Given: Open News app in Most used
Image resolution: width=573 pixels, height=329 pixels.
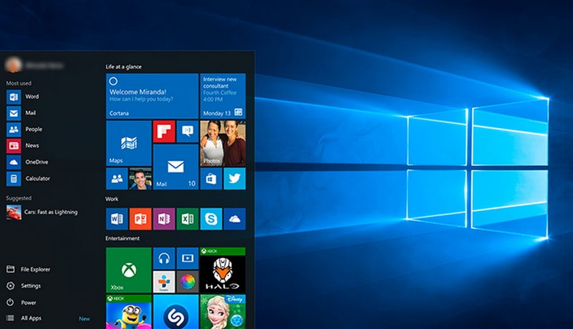Looking at the screenshot, I should pos(23,145).
